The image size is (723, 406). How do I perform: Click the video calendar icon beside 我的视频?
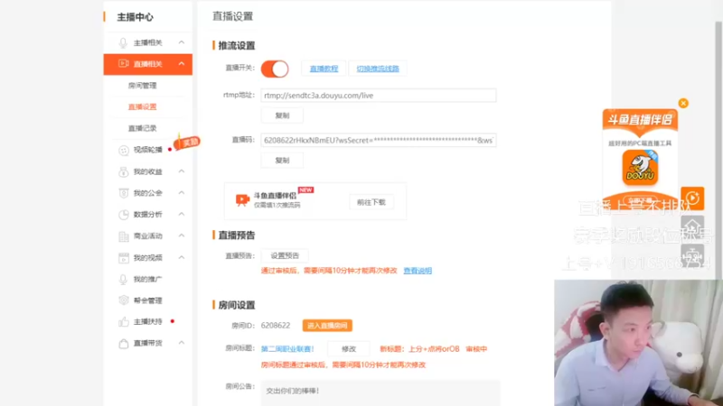coord(124,258)
